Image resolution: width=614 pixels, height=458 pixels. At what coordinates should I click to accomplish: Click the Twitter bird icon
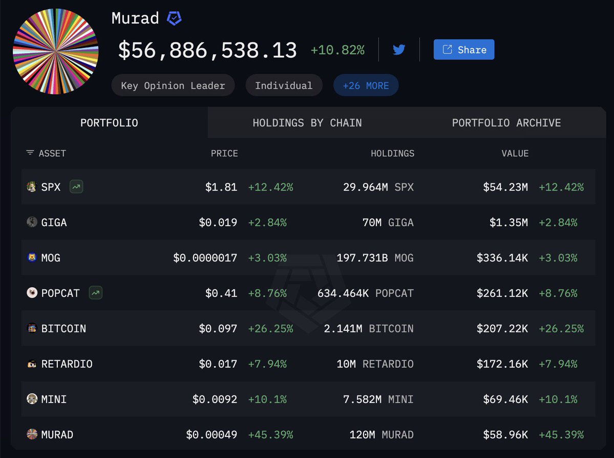click(398, 50)
